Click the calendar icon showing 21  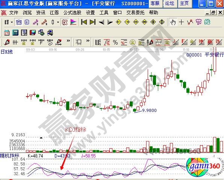tap(6, 33)
